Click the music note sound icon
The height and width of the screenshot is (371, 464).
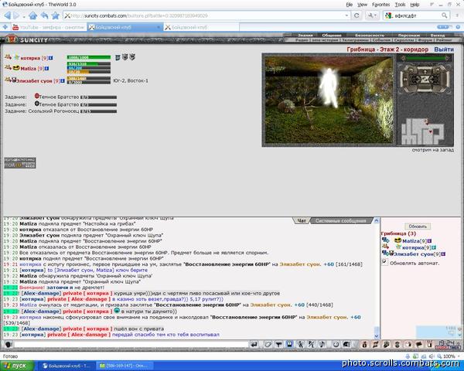pos(322,345)
